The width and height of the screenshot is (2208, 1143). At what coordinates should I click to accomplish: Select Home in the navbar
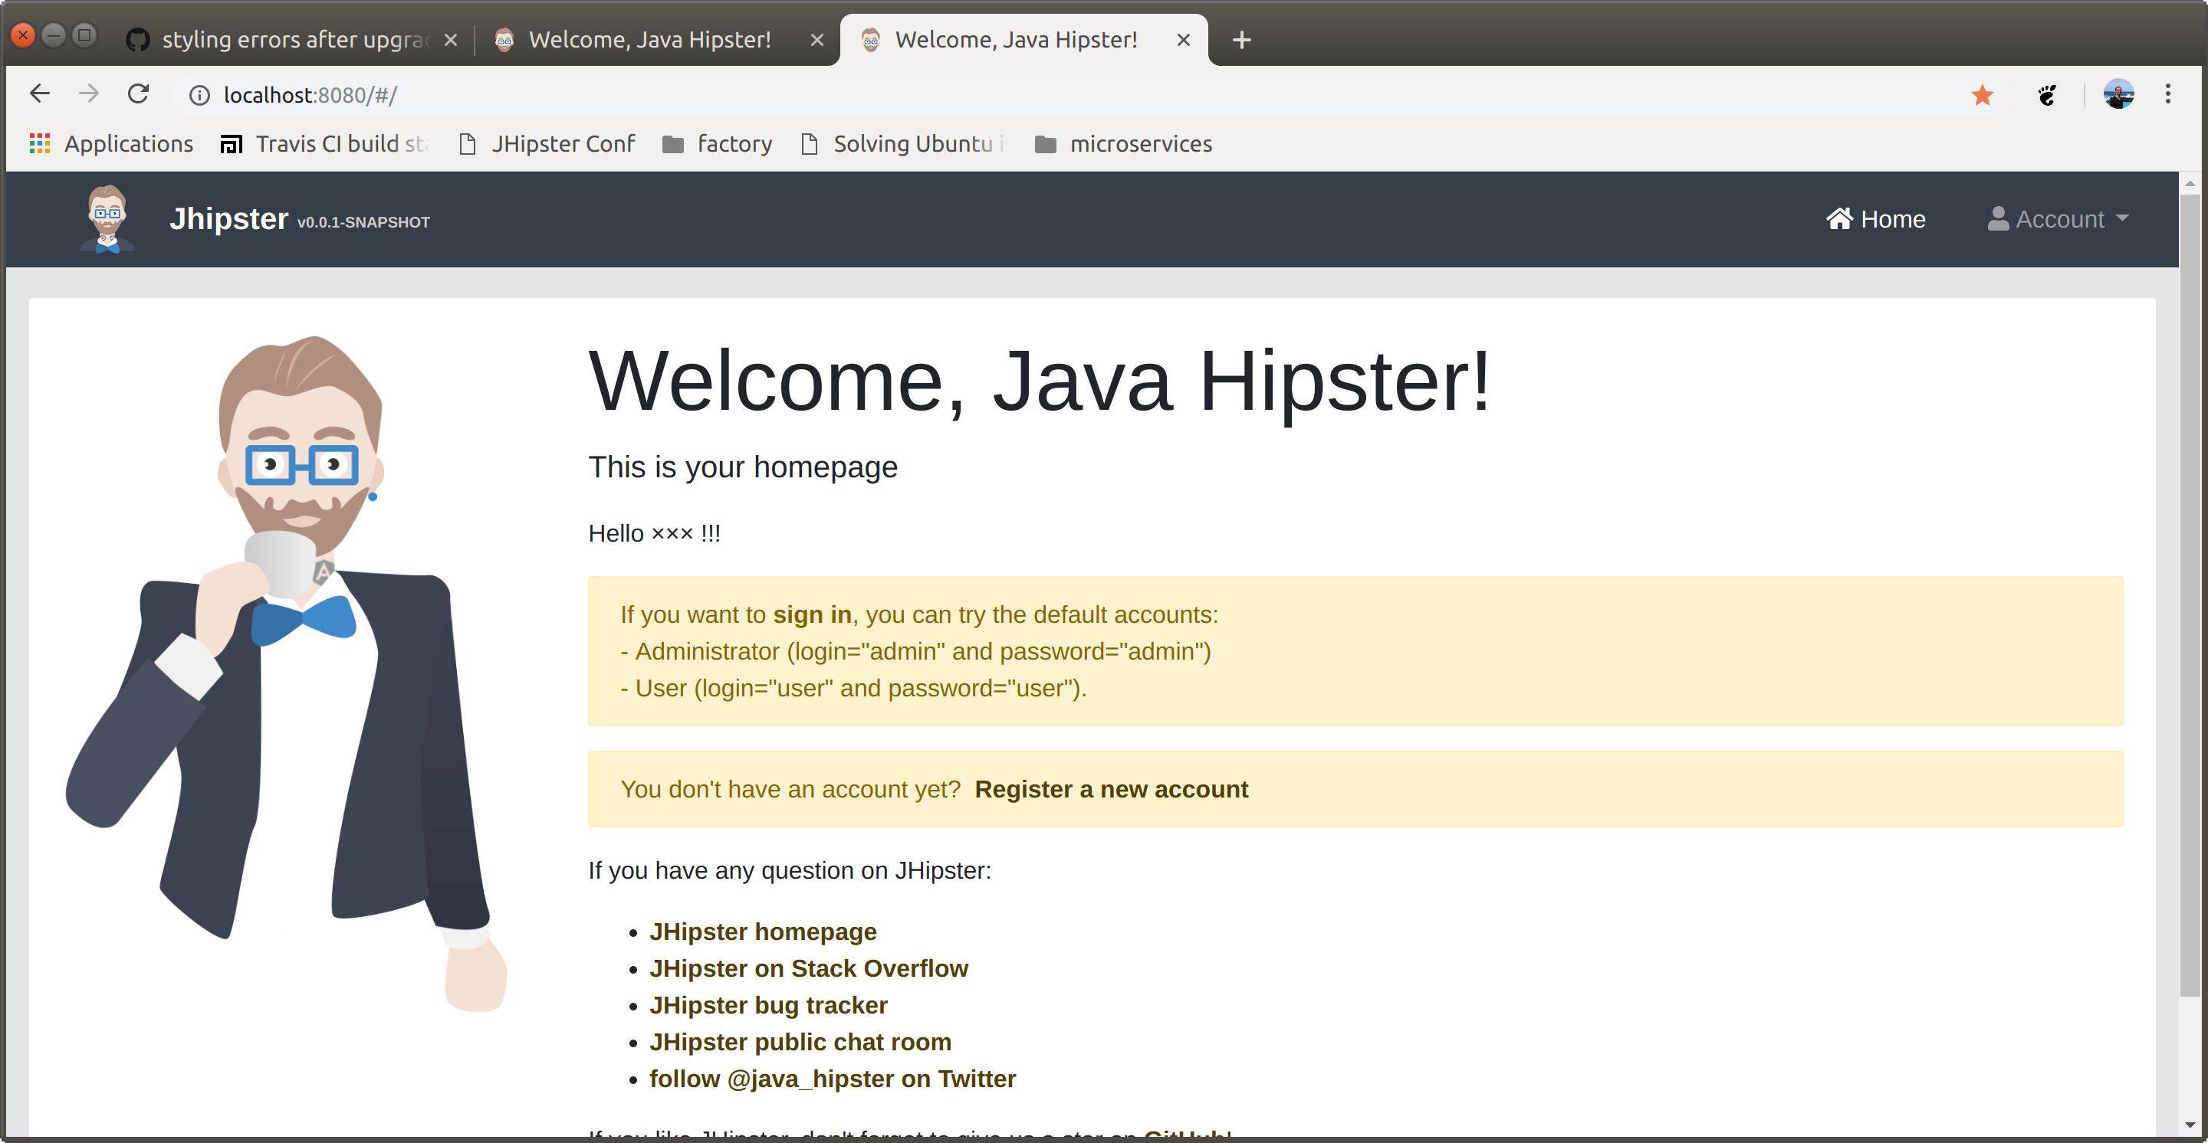click(1875, 219)
